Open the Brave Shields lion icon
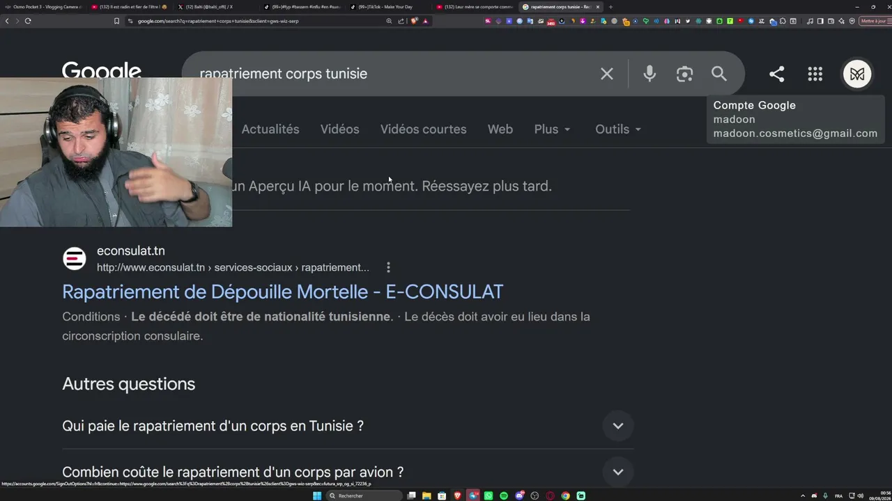 tap(415, 21)
